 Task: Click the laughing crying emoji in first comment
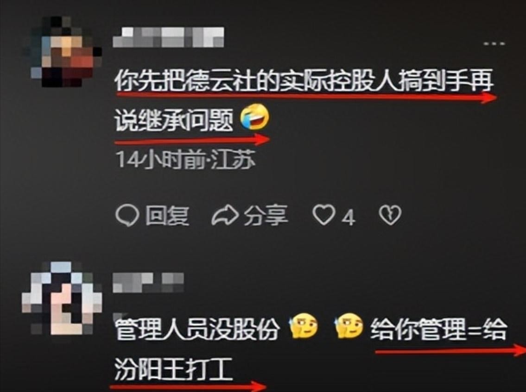(255, 117)
